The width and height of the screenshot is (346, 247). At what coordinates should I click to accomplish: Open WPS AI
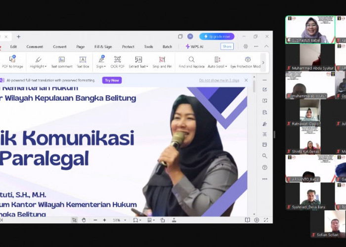click(194, 46)
